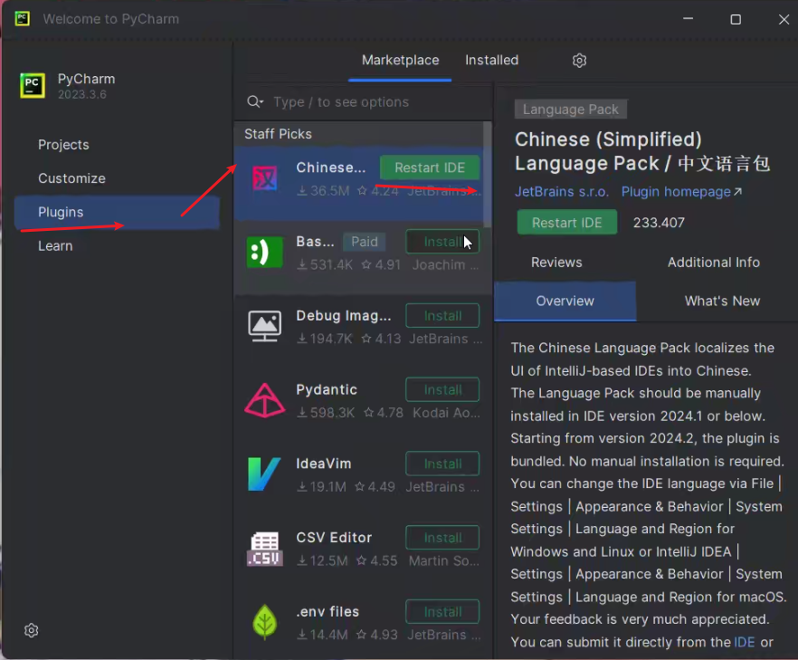Install the Debug Image Viewer plugin
The height and width of the screenshot is (660, 798).
click(442, 316)
